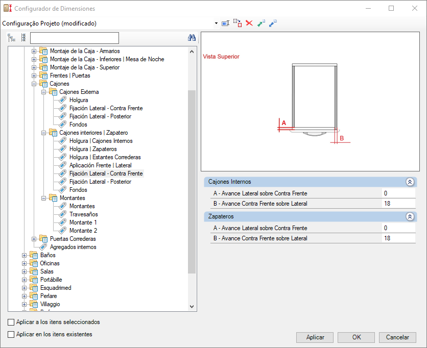Click folder icon beside Esquadrimed

pyautogui.click(x=34, y=288)
